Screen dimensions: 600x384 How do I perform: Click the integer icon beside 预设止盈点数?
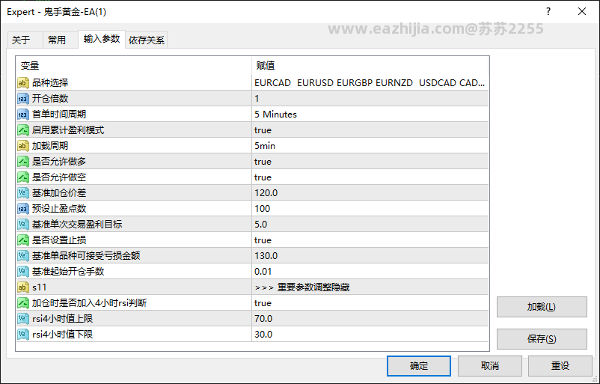23,209
